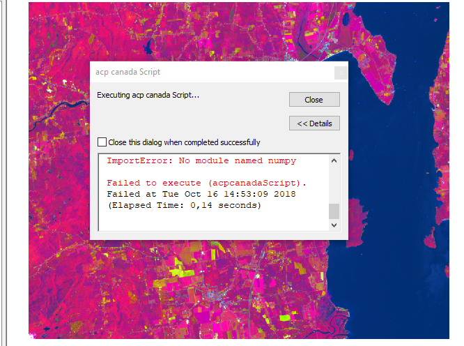Dismiss dialog using title bar X icon

click(340, 72)
